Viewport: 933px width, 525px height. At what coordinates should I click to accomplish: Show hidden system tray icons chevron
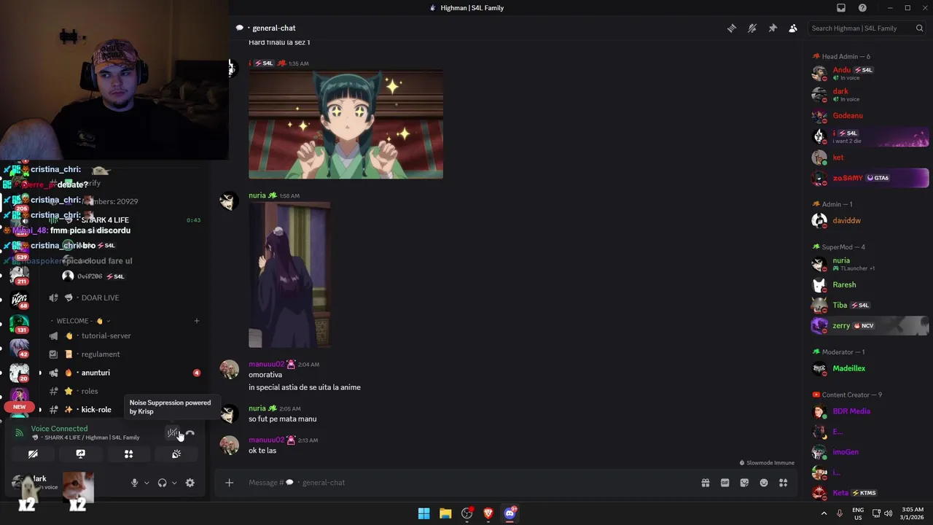coord(824,513)
